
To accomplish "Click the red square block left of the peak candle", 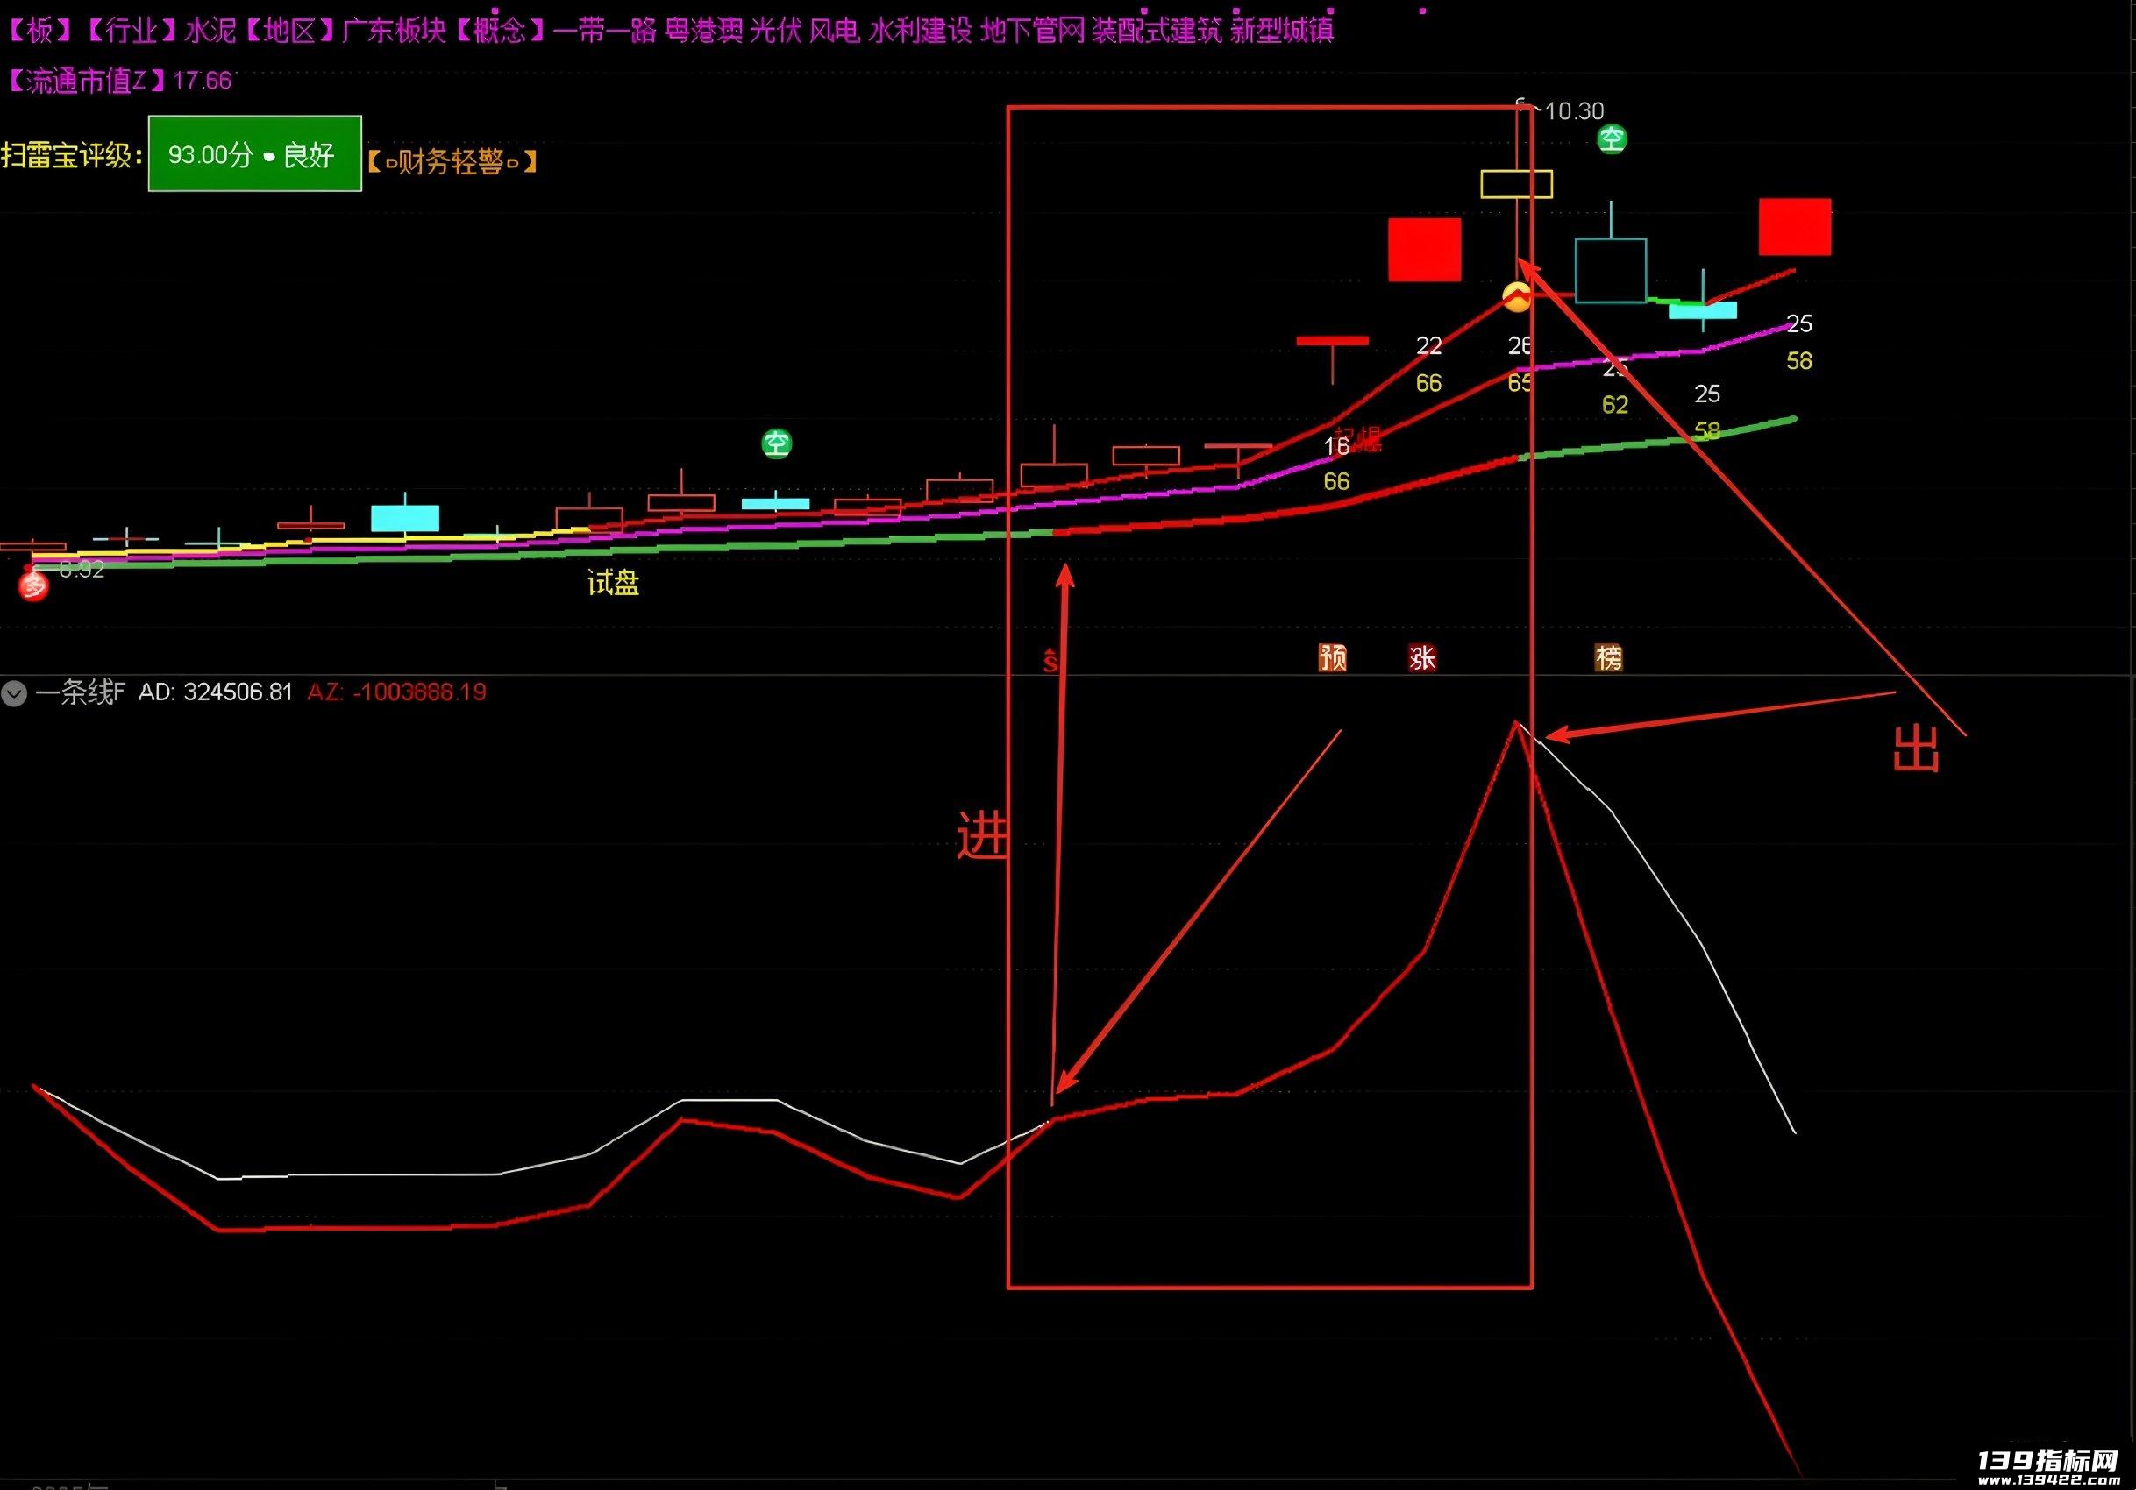I will pos(1424,249).
